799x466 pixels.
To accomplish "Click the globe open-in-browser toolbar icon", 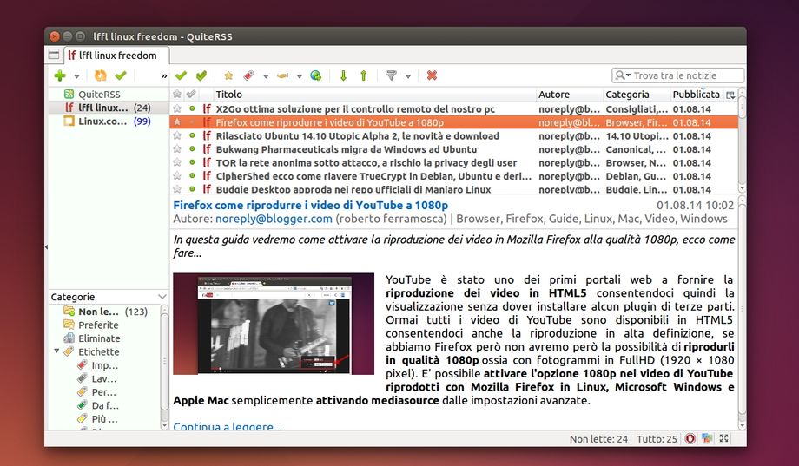I will [316, 76].
